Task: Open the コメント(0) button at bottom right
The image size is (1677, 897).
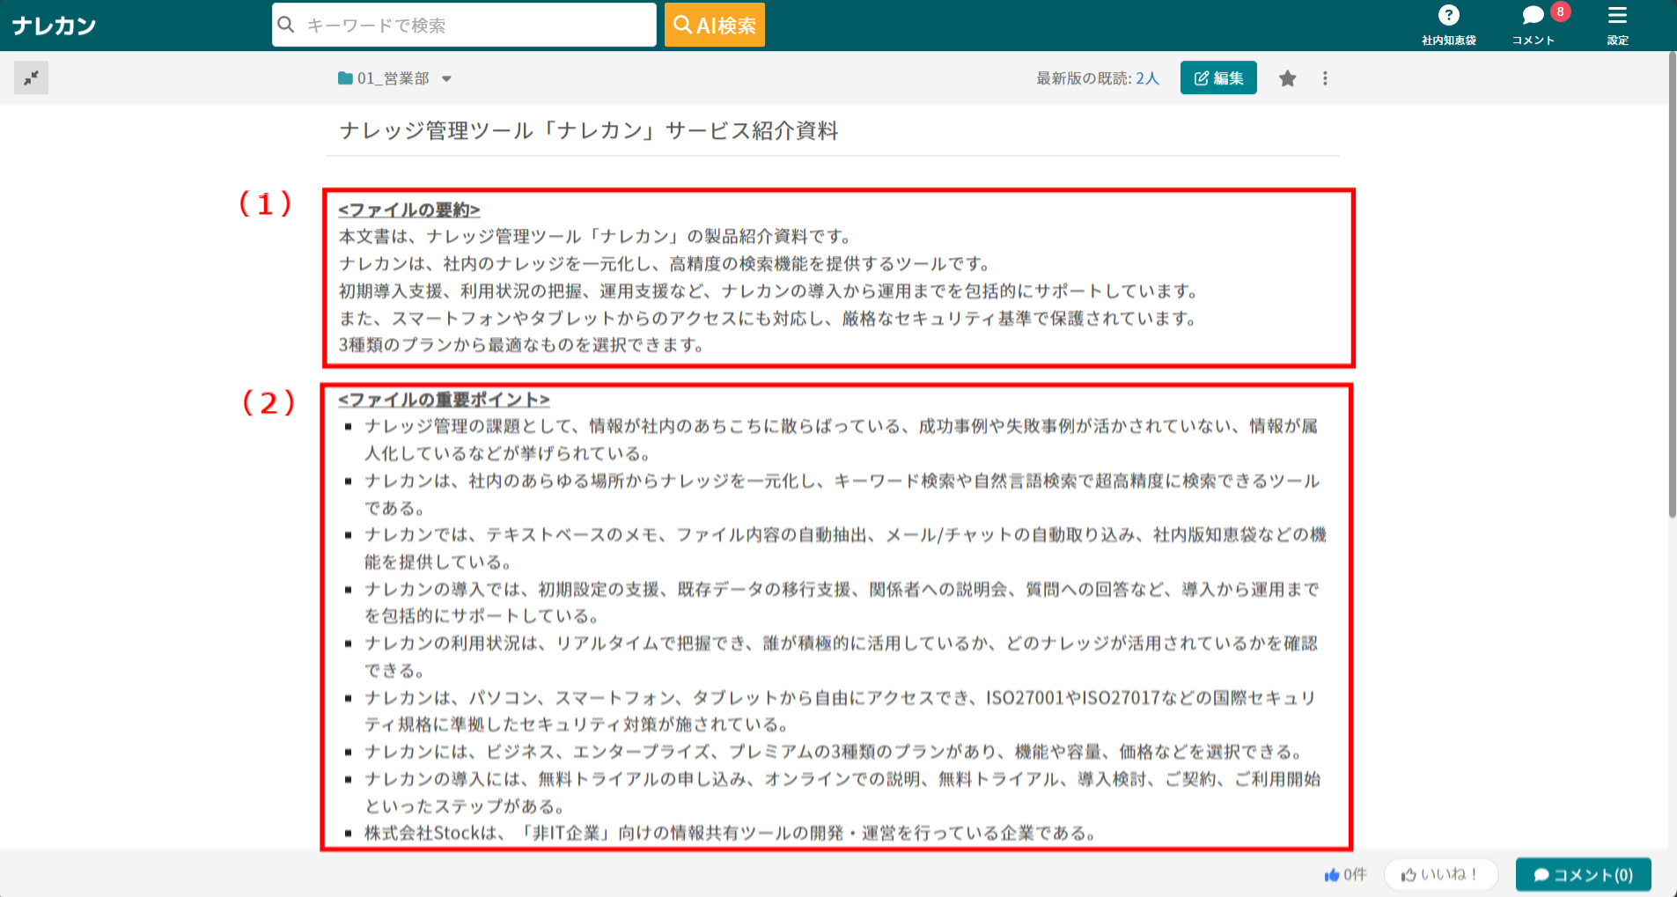Action: pos(1583,874)
